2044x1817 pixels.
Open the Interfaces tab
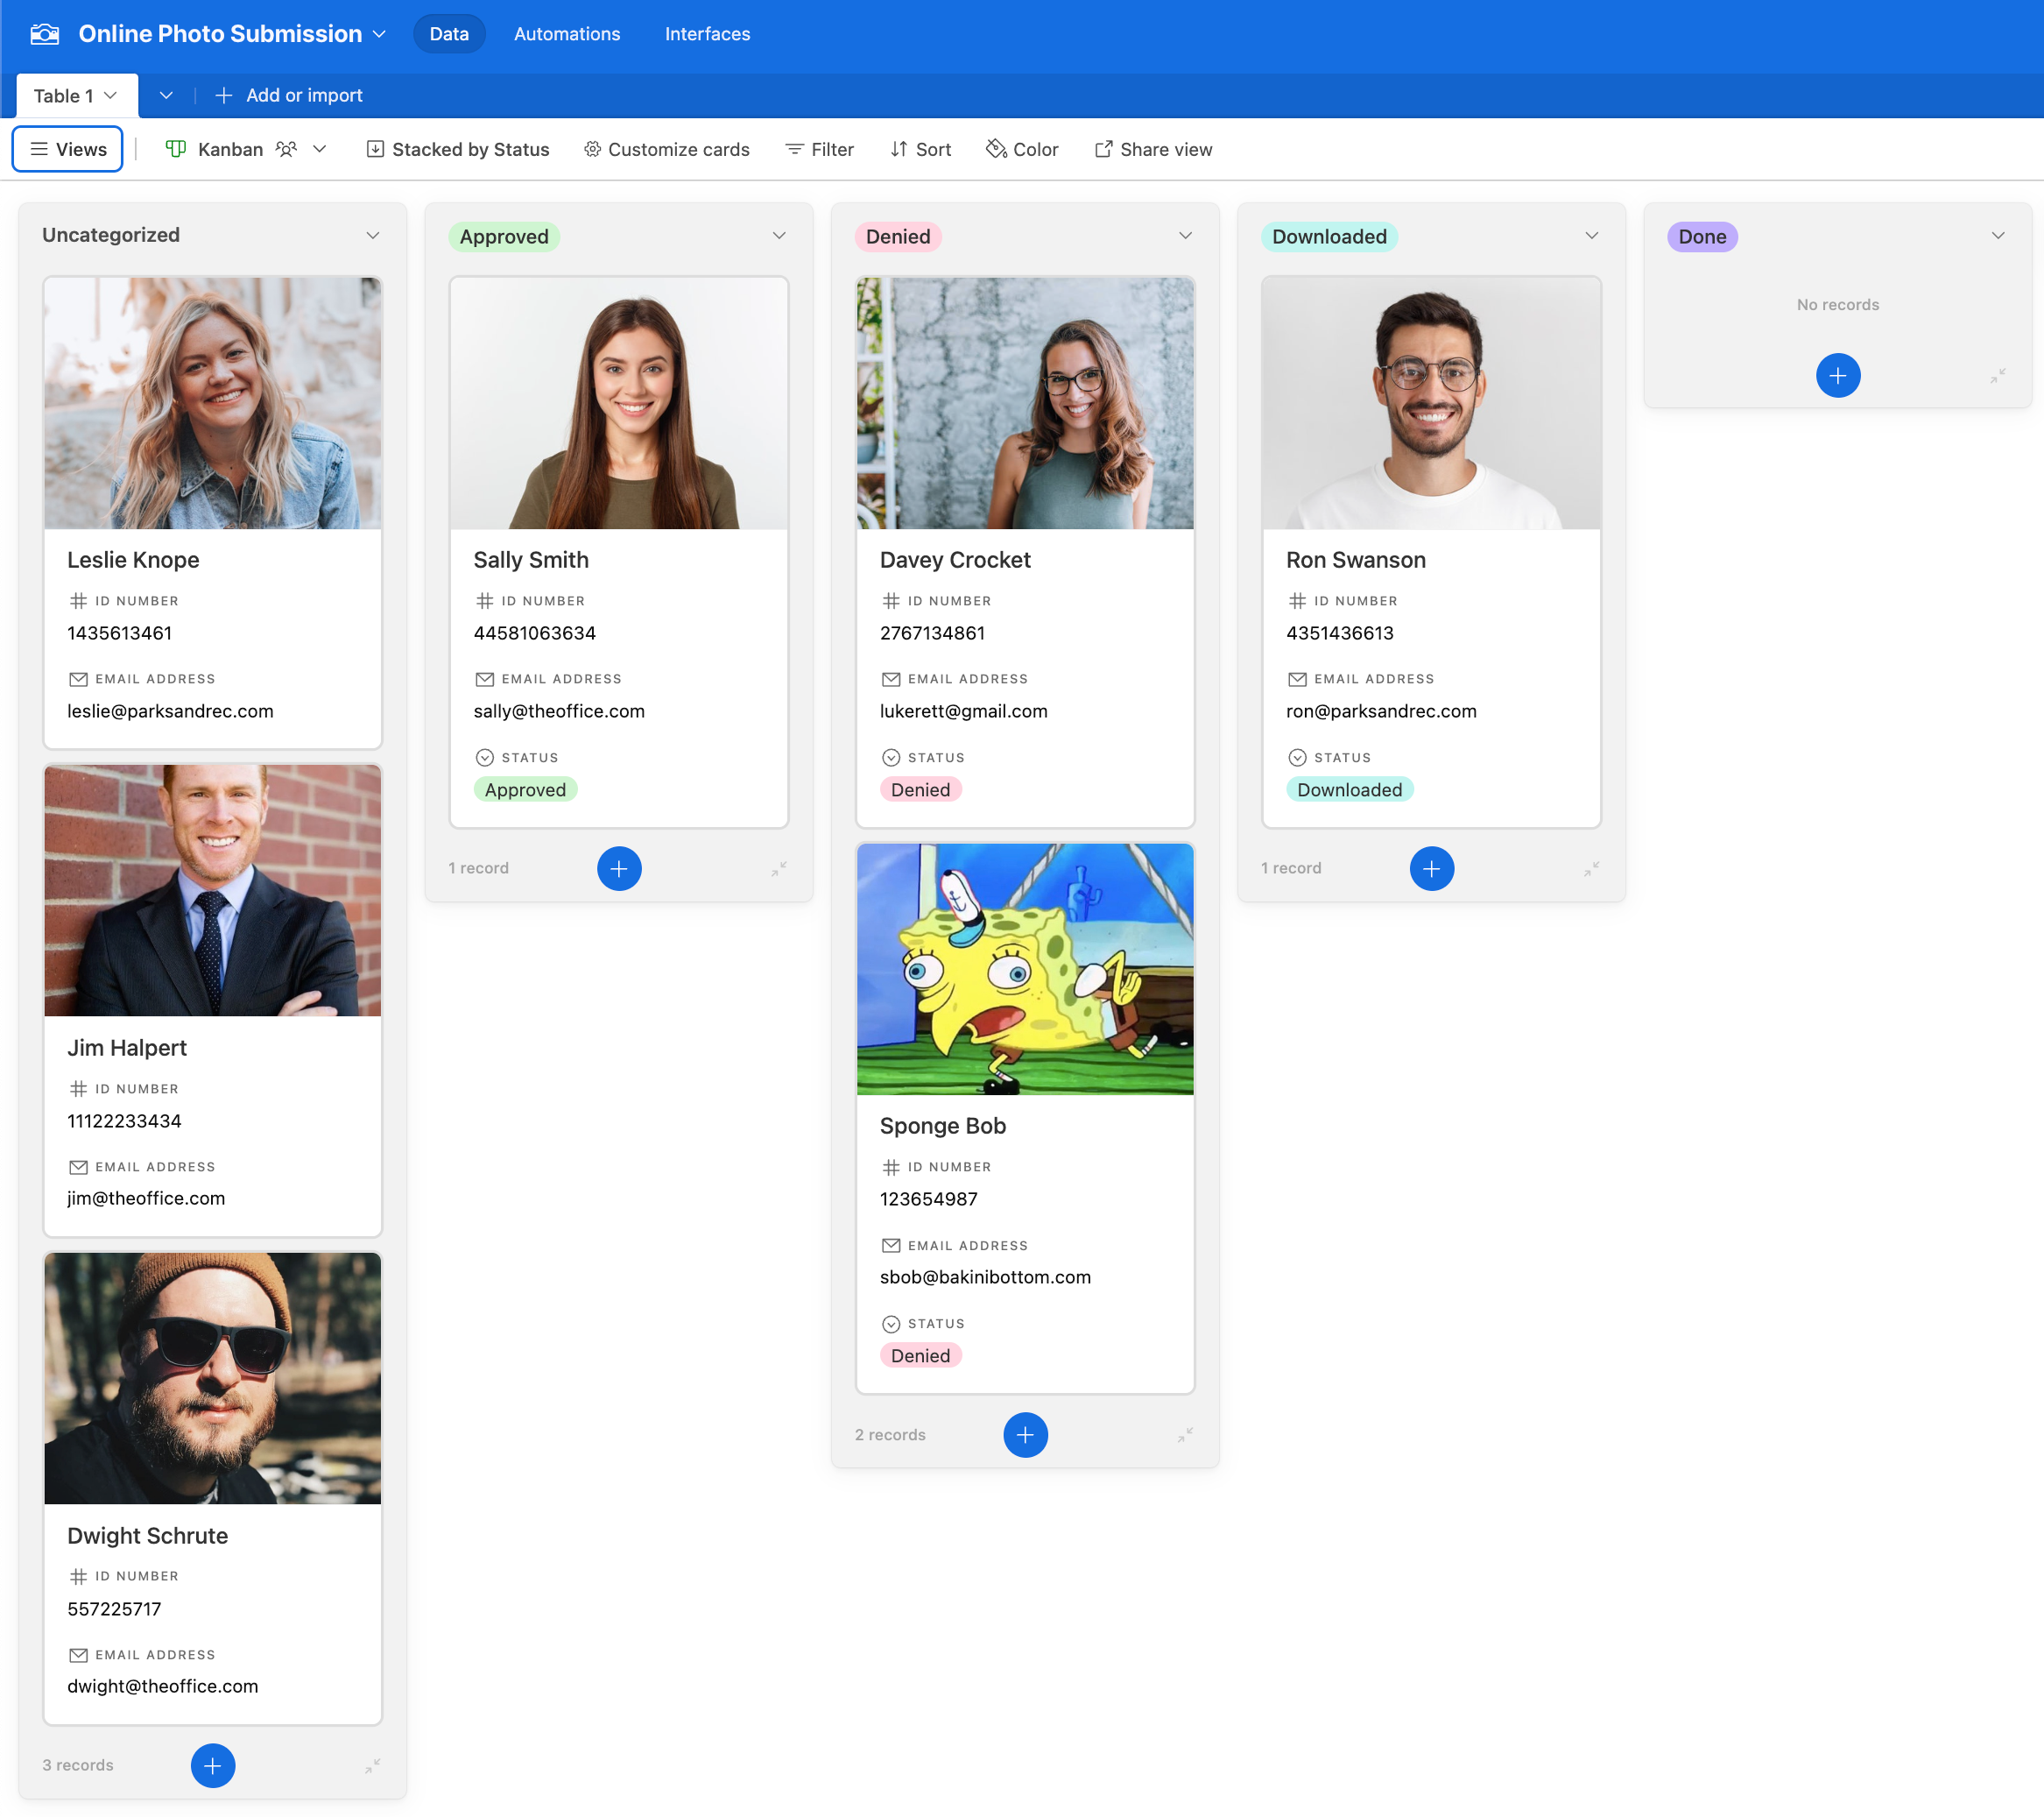(x=707, y=34)
